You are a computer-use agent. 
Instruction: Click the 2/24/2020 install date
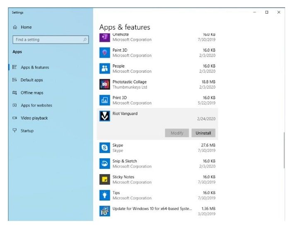(206, 119)
